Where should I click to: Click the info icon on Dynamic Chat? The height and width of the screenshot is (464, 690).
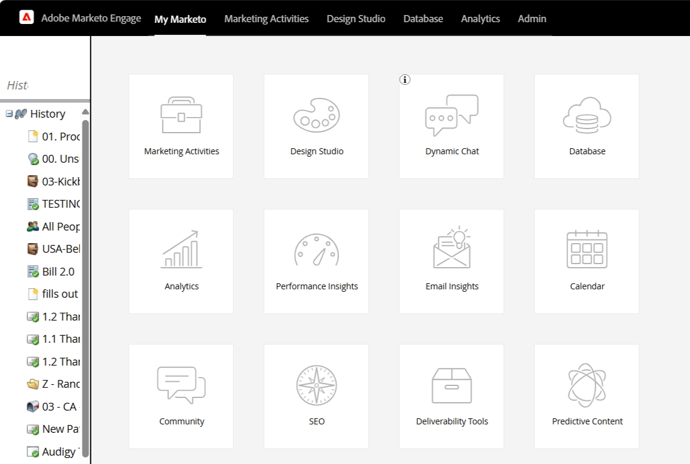405,79
